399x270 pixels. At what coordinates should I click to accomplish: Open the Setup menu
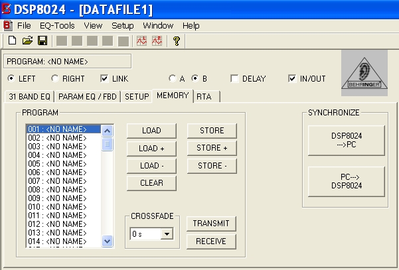(x=123, y=25)
